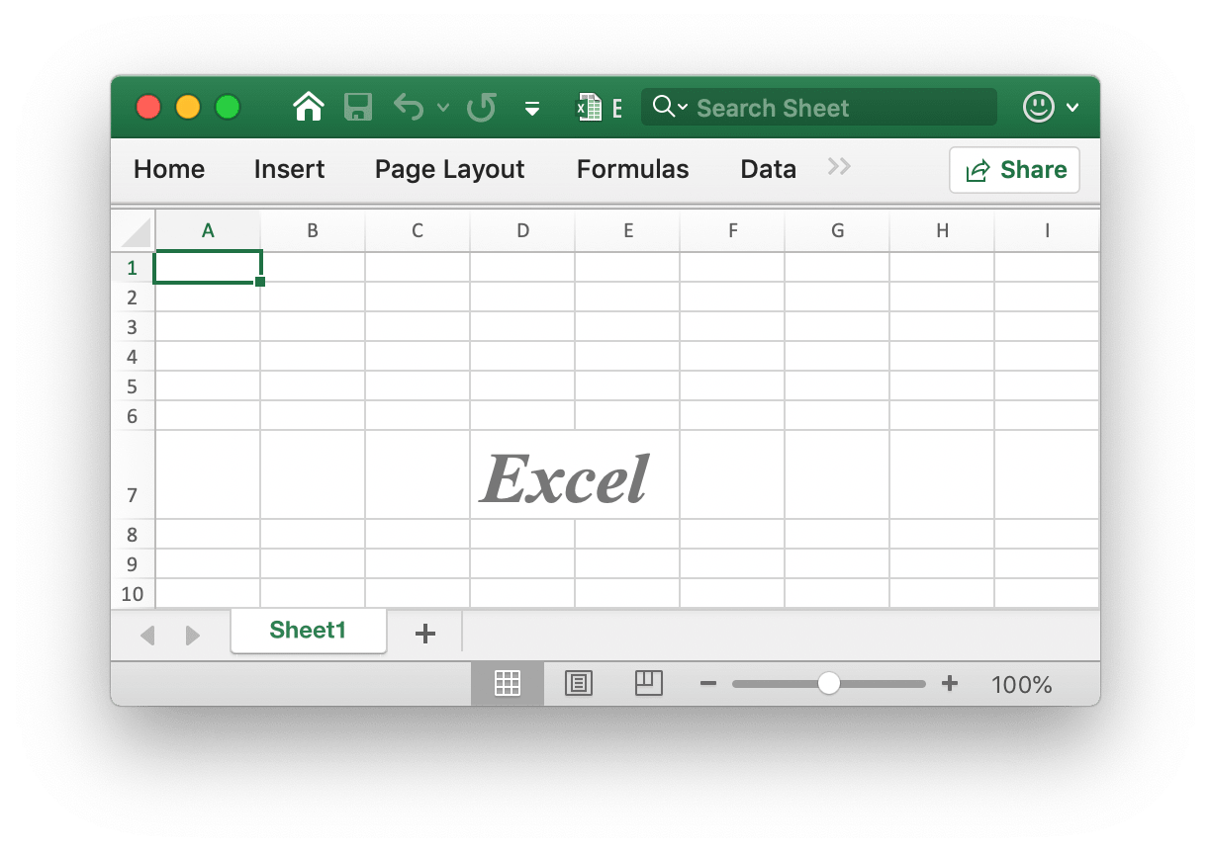
Task: Click the Redo circular arrow icon
Action: click(482, 107)
